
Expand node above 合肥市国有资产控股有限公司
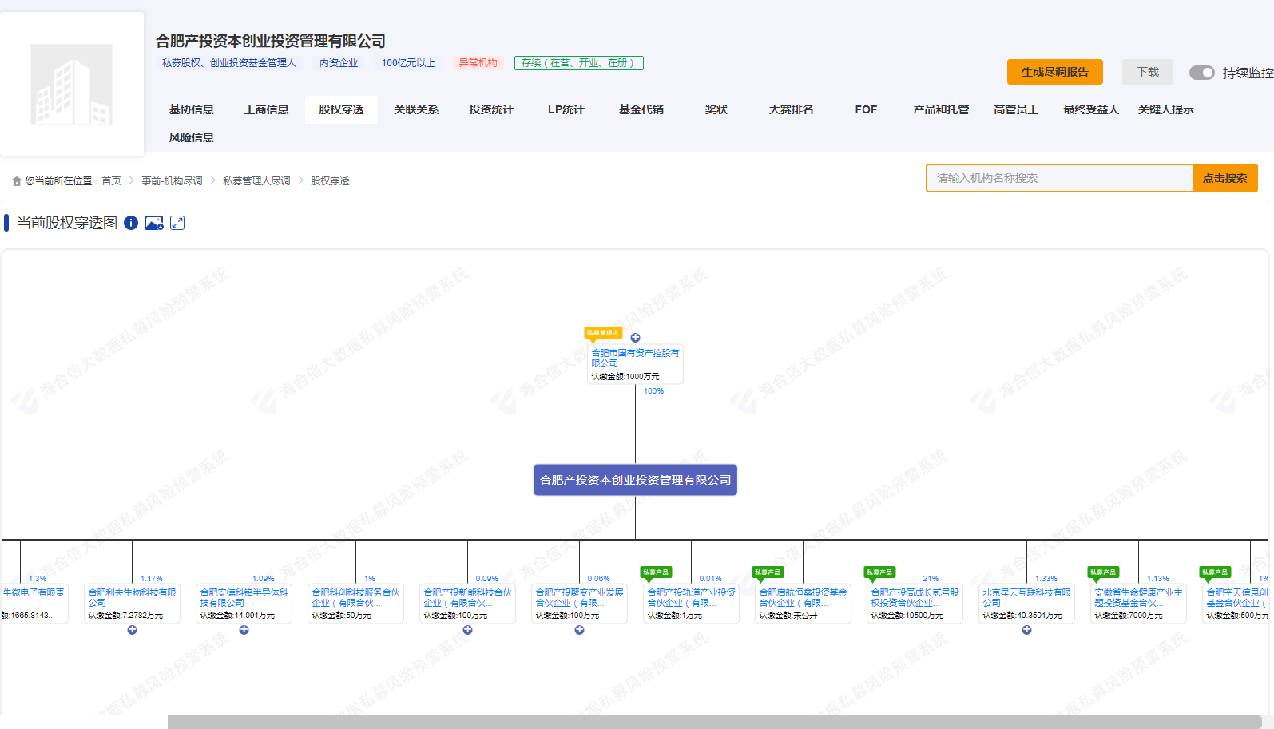pos(635,338)
